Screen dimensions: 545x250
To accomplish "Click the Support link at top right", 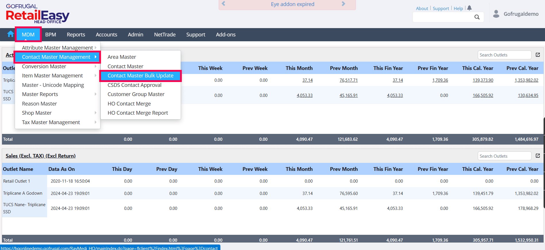I will (x=441, y=9).
